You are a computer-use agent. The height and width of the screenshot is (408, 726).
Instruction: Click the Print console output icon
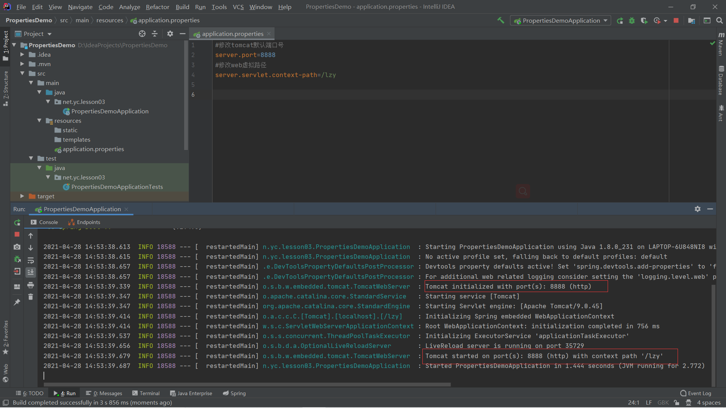31,285
